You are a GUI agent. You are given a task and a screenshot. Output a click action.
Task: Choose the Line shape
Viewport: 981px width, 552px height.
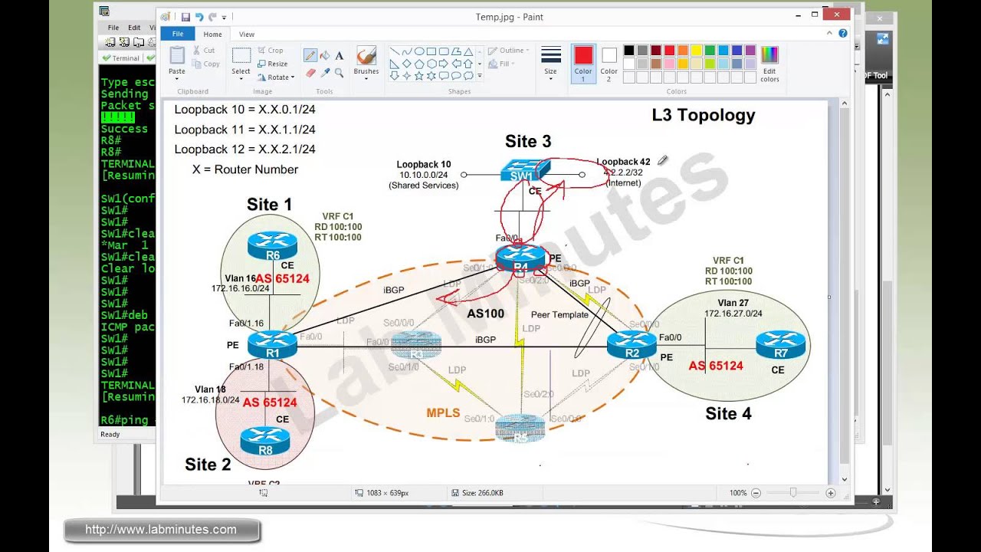(x=395, y=52)
